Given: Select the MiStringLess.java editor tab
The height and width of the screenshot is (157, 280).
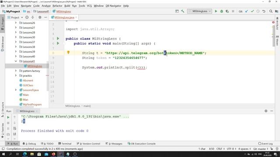Looking at the screenshot, I should point(64,17).
